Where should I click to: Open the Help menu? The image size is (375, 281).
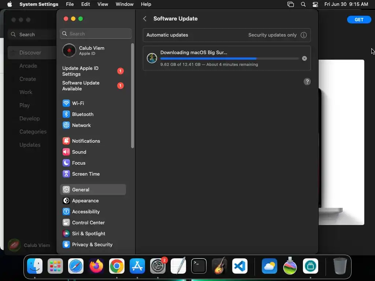[146, 4]
